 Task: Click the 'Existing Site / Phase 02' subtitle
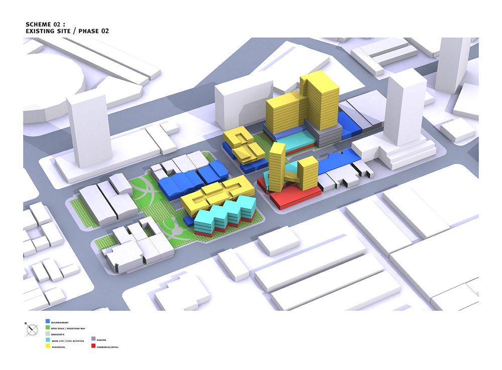click(x=67, y=31)
